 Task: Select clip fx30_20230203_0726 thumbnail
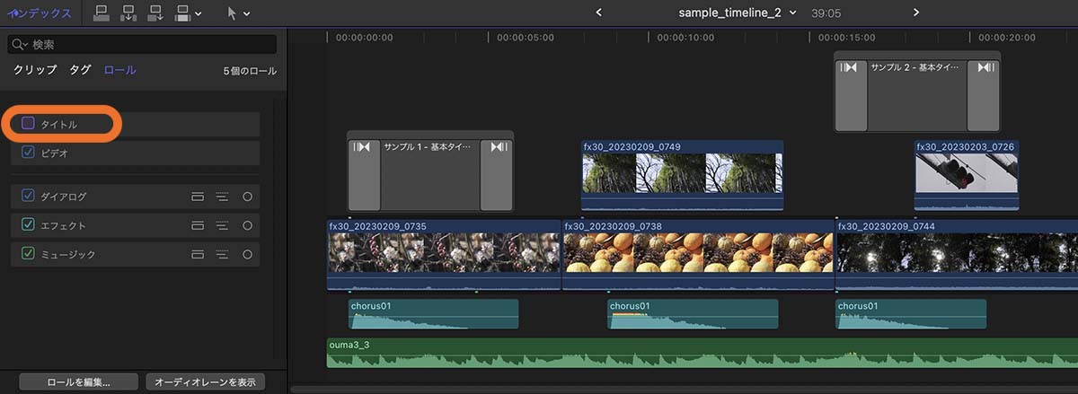pyautogui.click(x=967, y=175)
